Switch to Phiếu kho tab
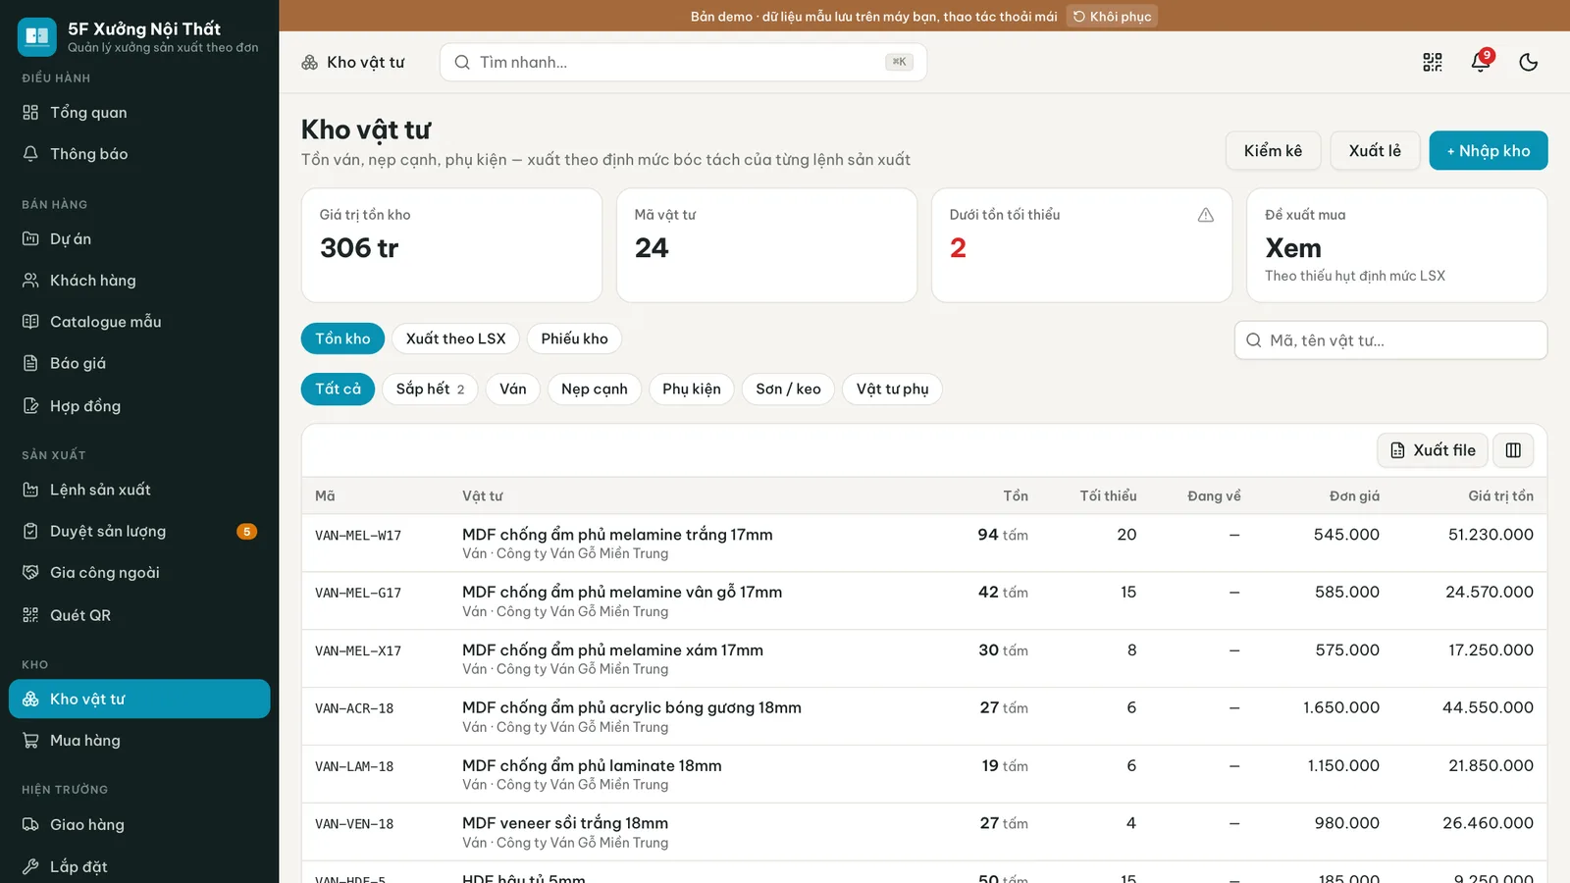Screen dimensions: 1570x883 pos(574,338)
